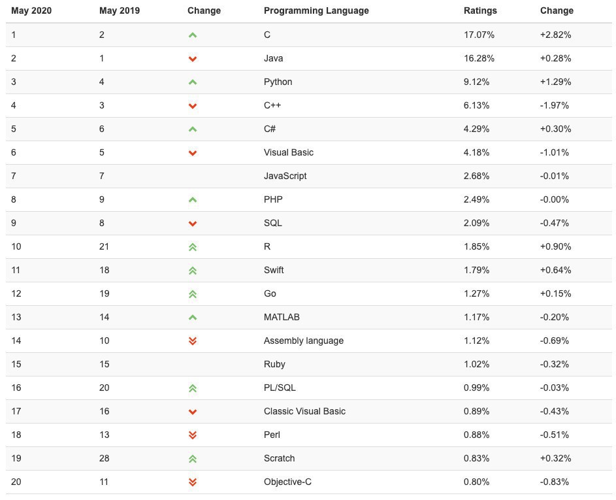The width and height of the screenshot is (616, 500).
Task: Click the double down arrow for Objective-C
Action: tap(193, 482)
